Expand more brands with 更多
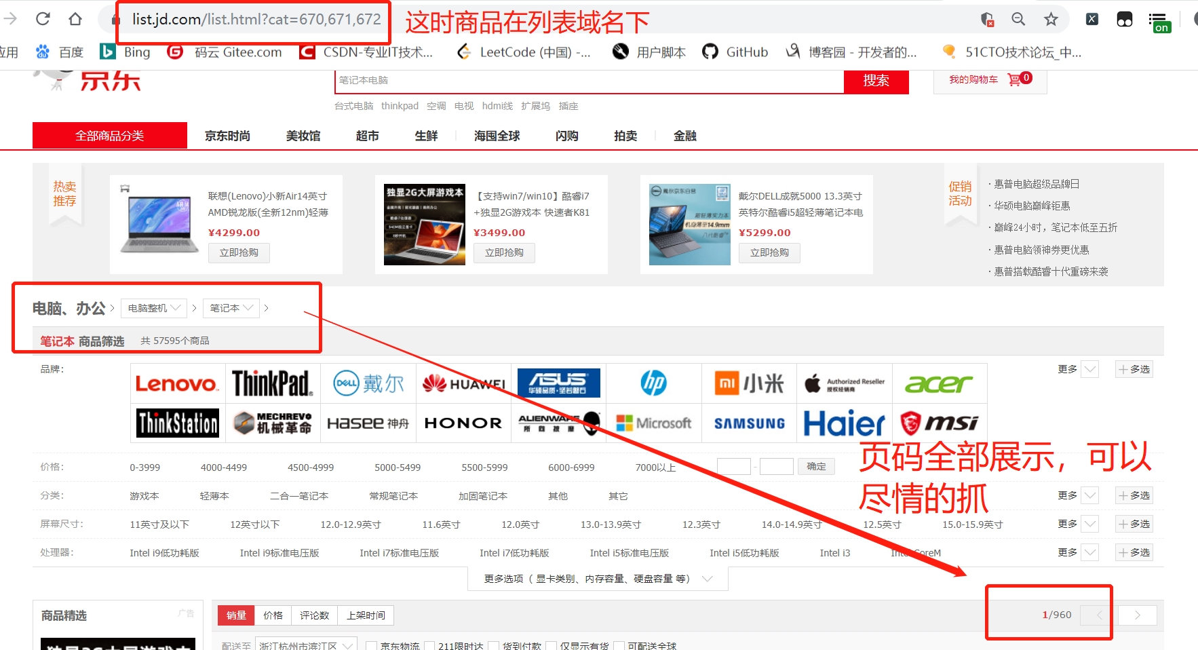 coord(1077,369)
